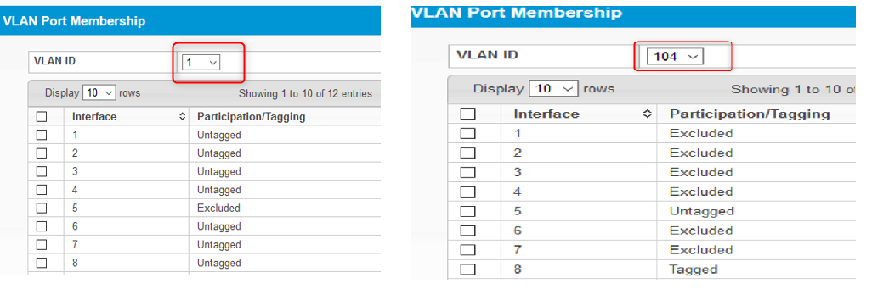Click Participation/Tagging header in VLAN 1 table
This screenshot has width=872, height=306.
[x=252, y=117]
